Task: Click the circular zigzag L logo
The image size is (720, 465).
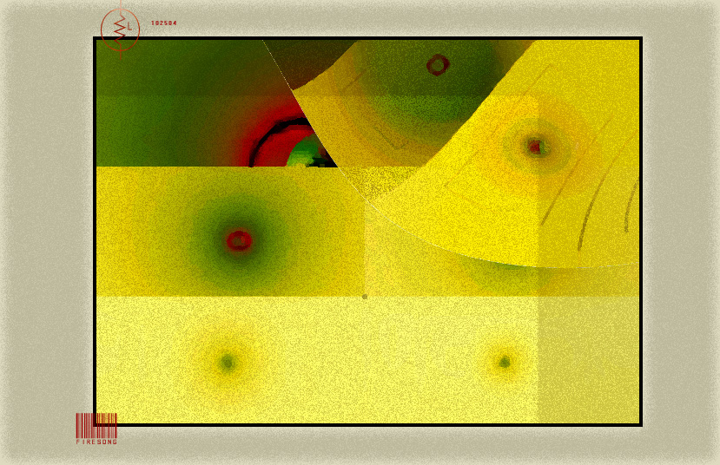Action: tap(121, 29)
